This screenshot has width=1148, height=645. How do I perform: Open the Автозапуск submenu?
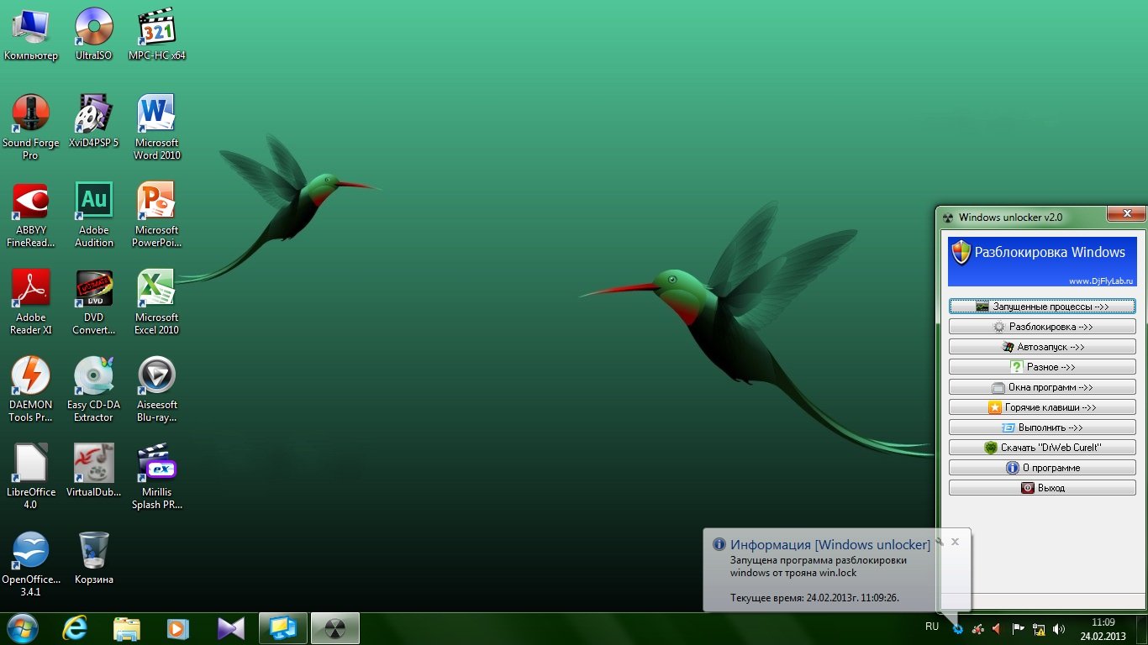(1042, 347)
